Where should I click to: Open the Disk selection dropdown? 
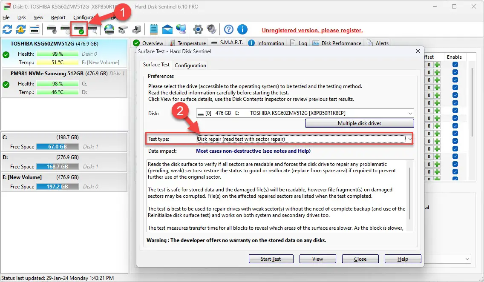click(x=410, y=114)
